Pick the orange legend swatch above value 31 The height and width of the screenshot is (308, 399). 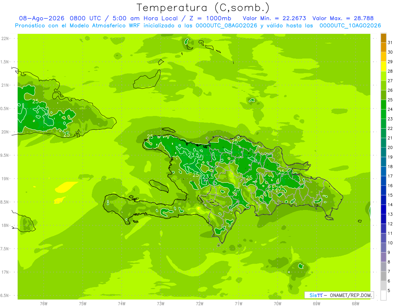pos(383,38)
